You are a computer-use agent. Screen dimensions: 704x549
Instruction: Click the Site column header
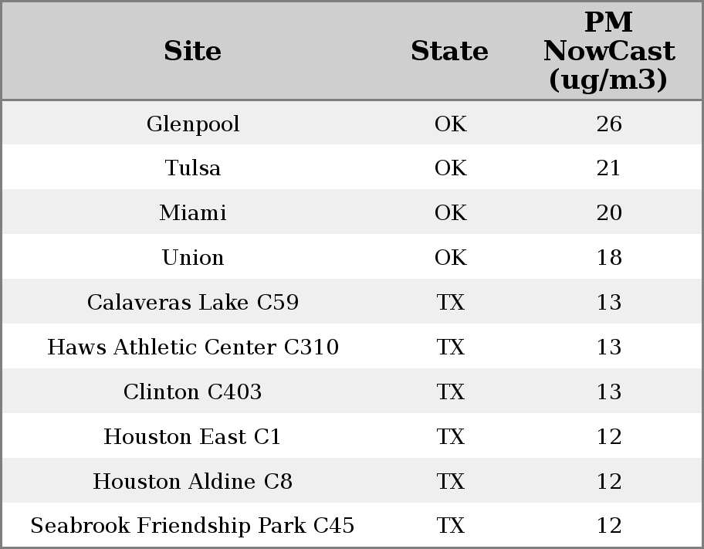(193, 51)
